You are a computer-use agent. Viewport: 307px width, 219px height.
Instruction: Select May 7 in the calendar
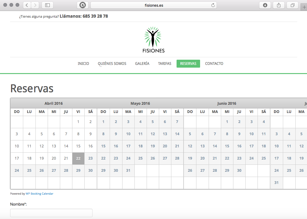tap(177, 122)
